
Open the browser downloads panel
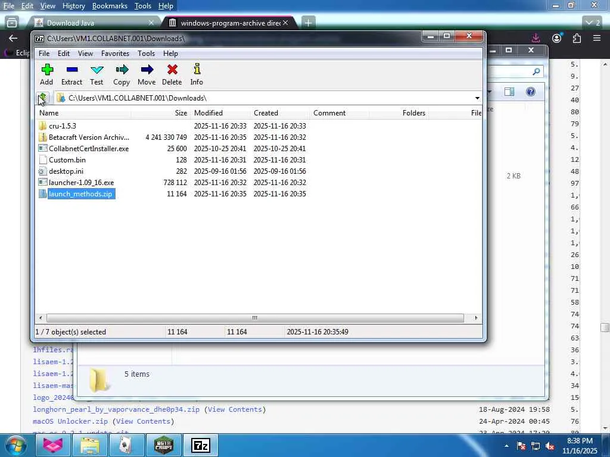point(536,38)
